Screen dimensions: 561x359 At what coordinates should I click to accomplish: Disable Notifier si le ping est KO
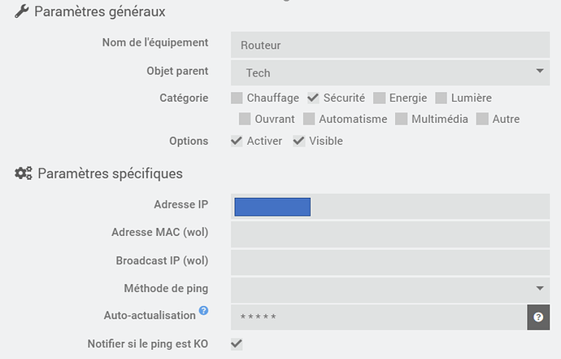coord(237,344)
